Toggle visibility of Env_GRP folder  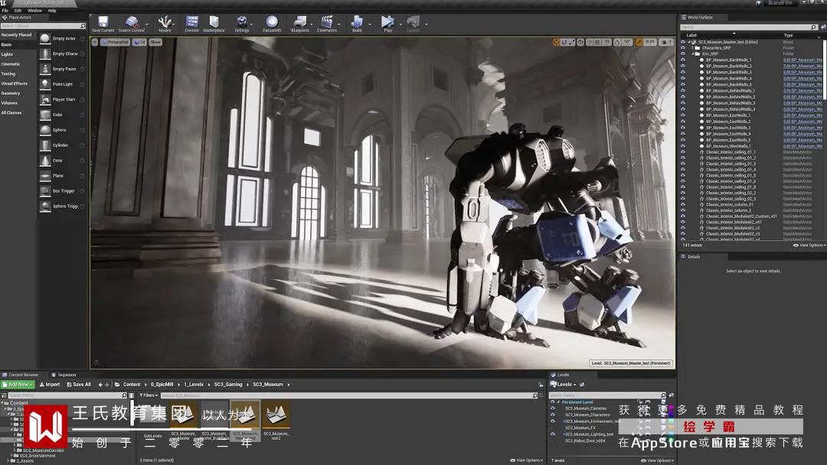(683, 54)
